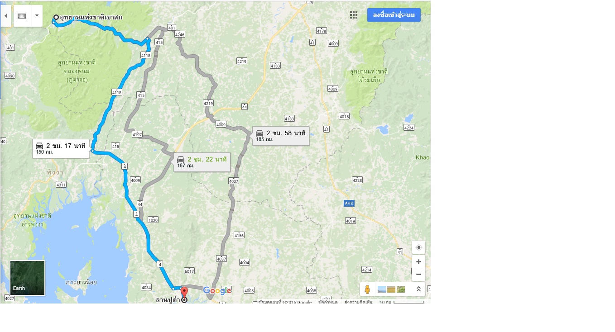The image size is (615, 332).
Task: Click the blue ลงชื่อเข้าสู่ระบบ sign-in button
Action: tap(394, 15)
